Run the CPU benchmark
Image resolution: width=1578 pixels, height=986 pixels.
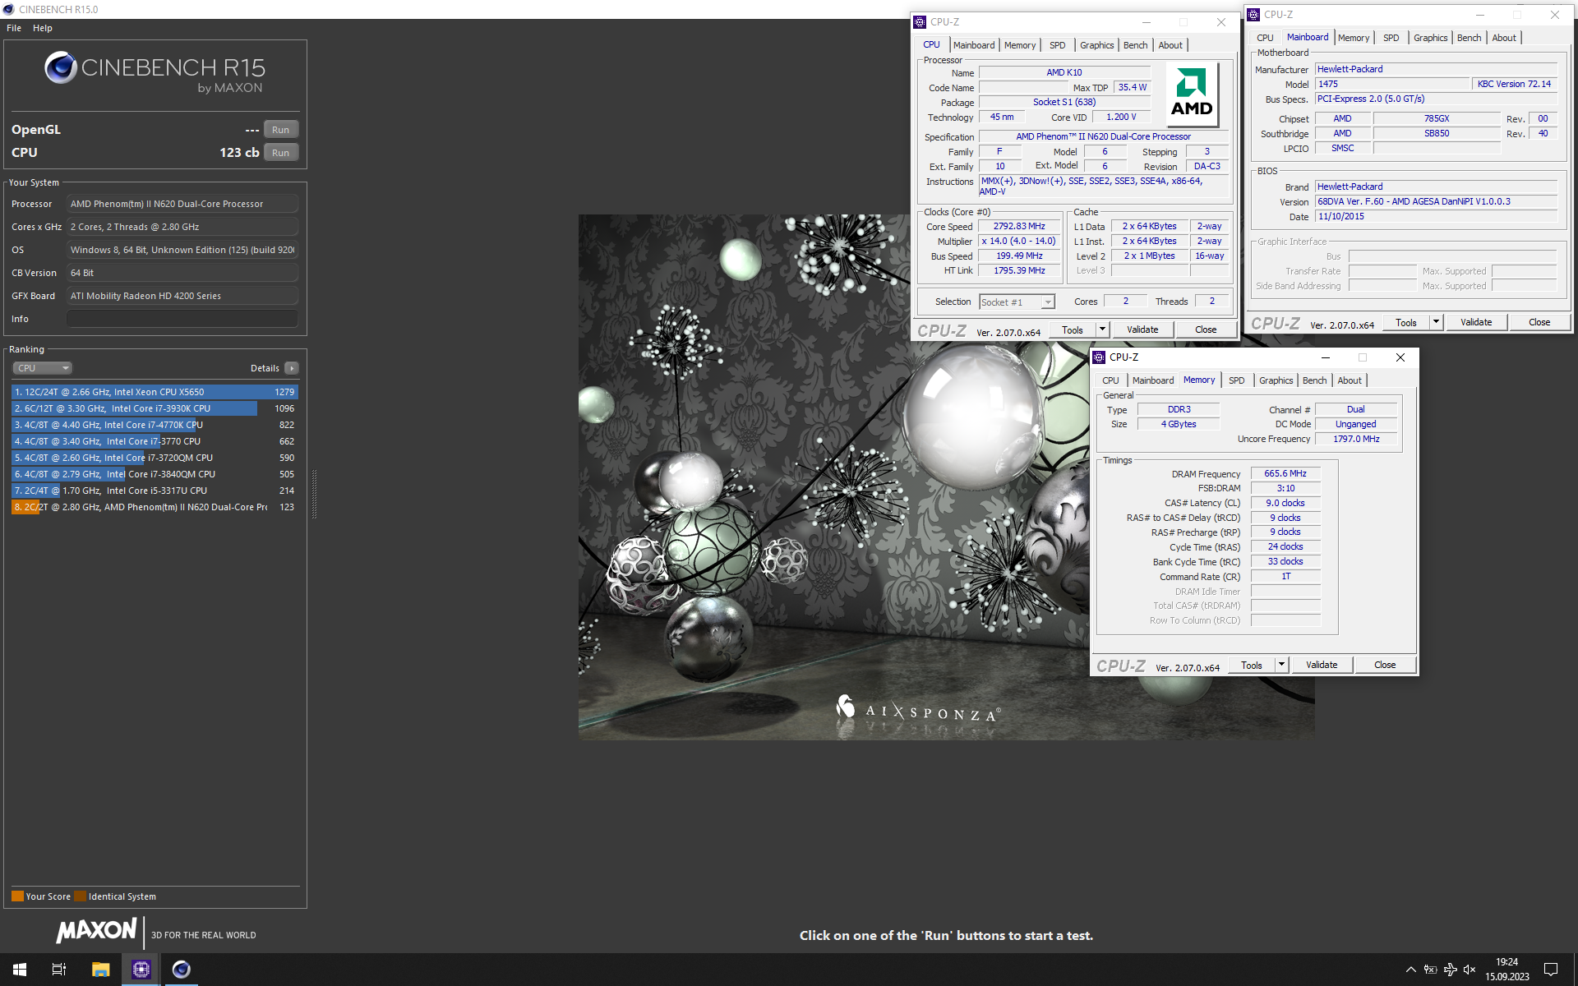pyautogui.click(x=280, y=153)
